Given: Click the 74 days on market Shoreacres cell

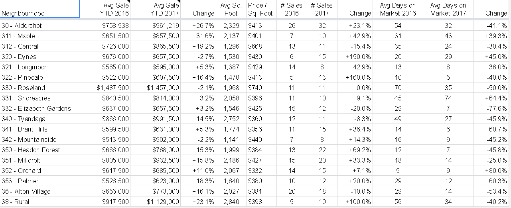Looking at the screenshot, I should tap(448, 98).
